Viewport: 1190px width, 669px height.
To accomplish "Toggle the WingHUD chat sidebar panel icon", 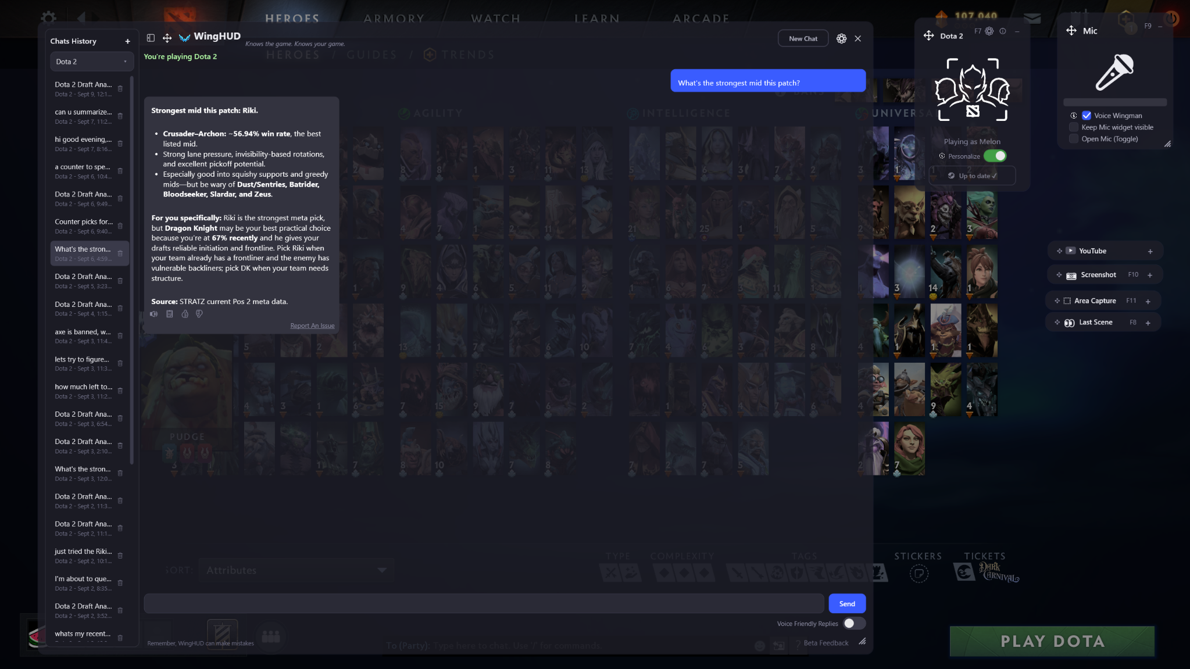I will [x=151, y=38].
